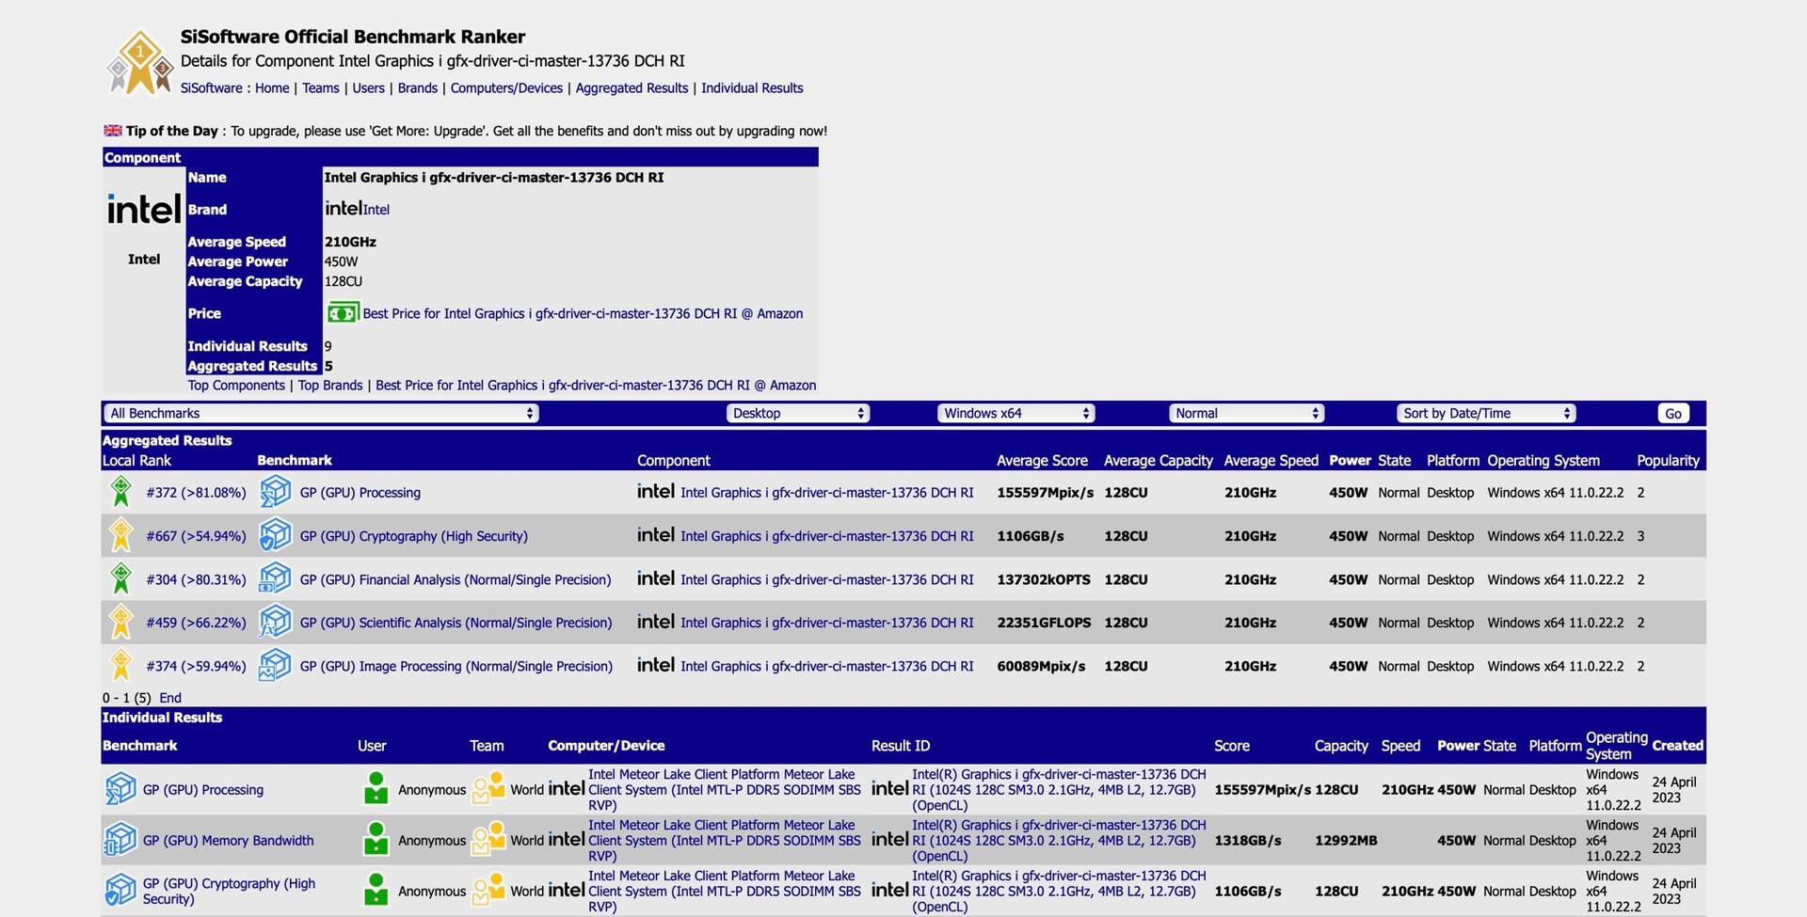Viewport: 1807px width, 917px height.
Task: Open the Top Brands link
Action: (x=330, y=385)
